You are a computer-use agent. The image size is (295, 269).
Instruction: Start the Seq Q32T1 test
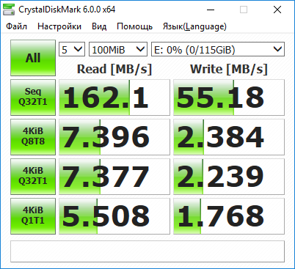pos(33,97)
